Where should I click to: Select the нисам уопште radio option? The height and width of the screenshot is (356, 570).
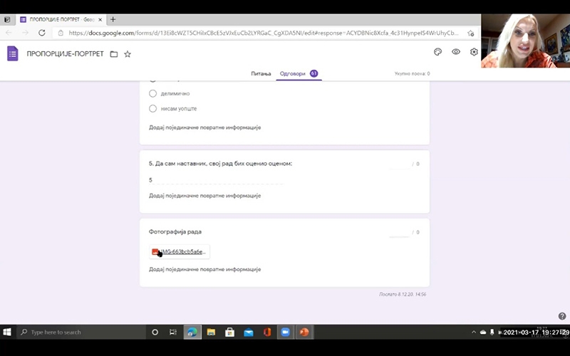pos(152,109)
